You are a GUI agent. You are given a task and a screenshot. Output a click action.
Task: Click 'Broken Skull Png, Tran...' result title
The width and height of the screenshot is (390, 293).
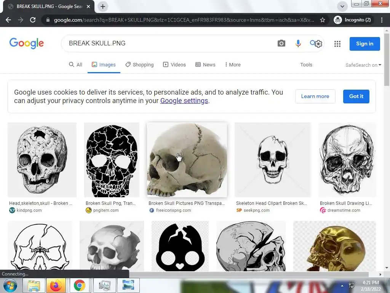point(111,203)
